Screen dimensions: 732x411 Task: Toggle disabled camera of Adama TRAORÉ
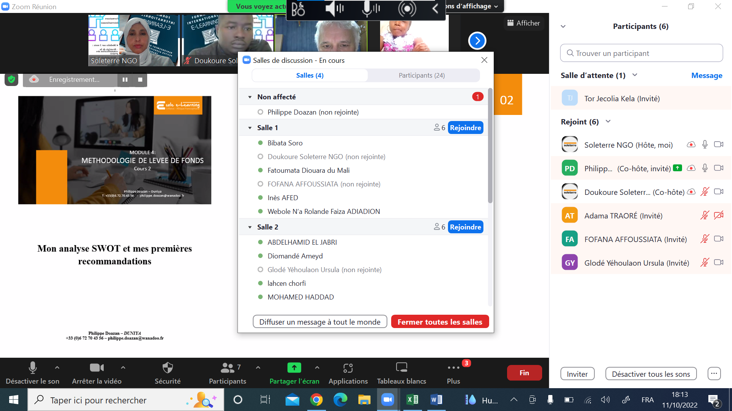point(719,215)
